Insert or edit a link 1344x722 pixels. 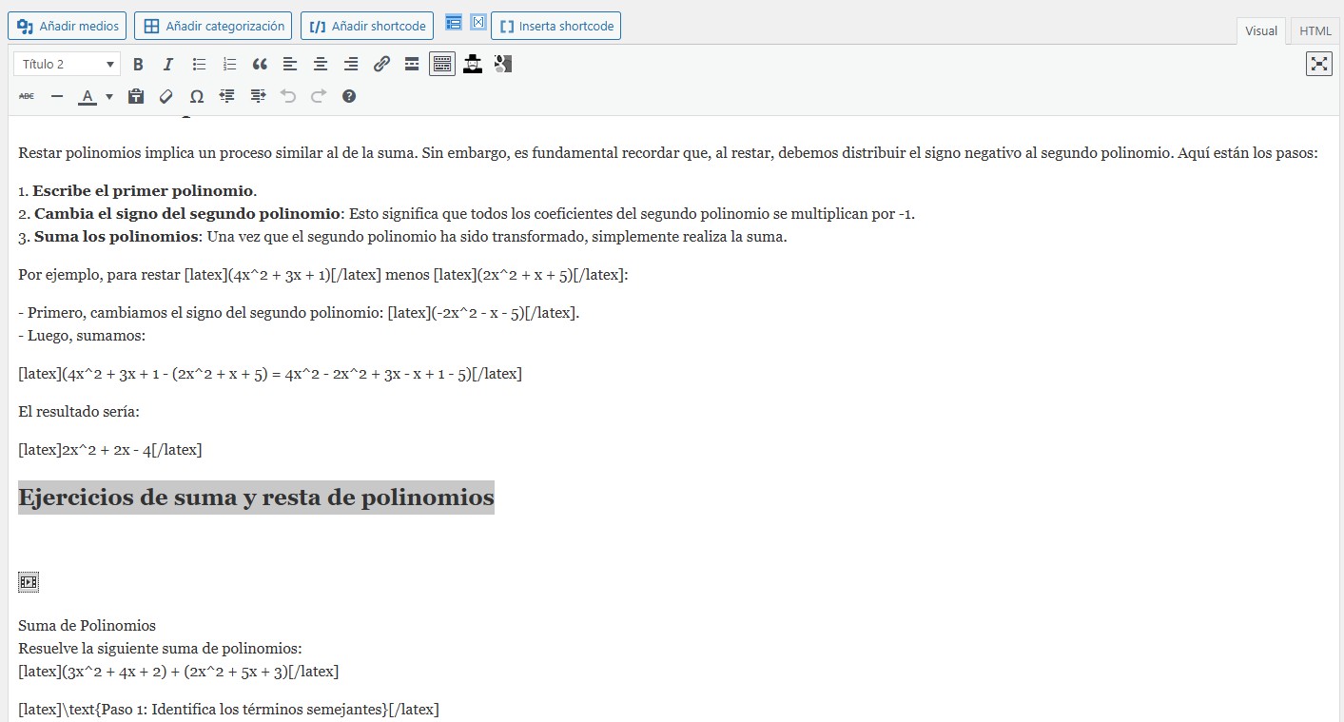(x=381, y=65)
